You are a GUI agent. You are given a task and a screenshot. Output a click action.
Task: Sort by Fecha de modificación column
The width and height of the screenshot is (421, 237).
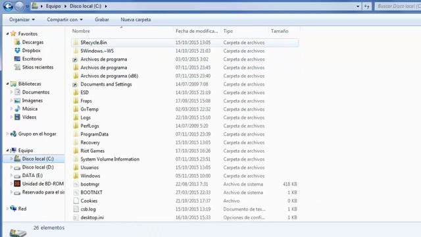click(197, 31)
